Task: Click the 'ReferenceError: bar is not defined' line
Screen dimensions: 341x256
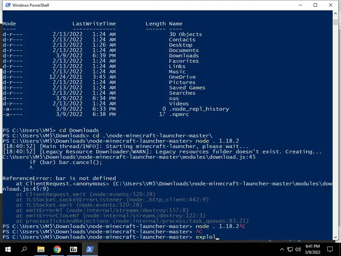Action: click(59, 178)
